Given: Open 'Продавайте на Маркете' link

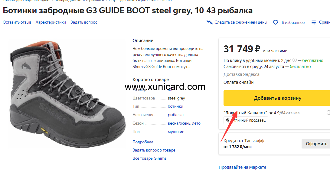Looking at the screenshot, I should [x=242, y=167].
